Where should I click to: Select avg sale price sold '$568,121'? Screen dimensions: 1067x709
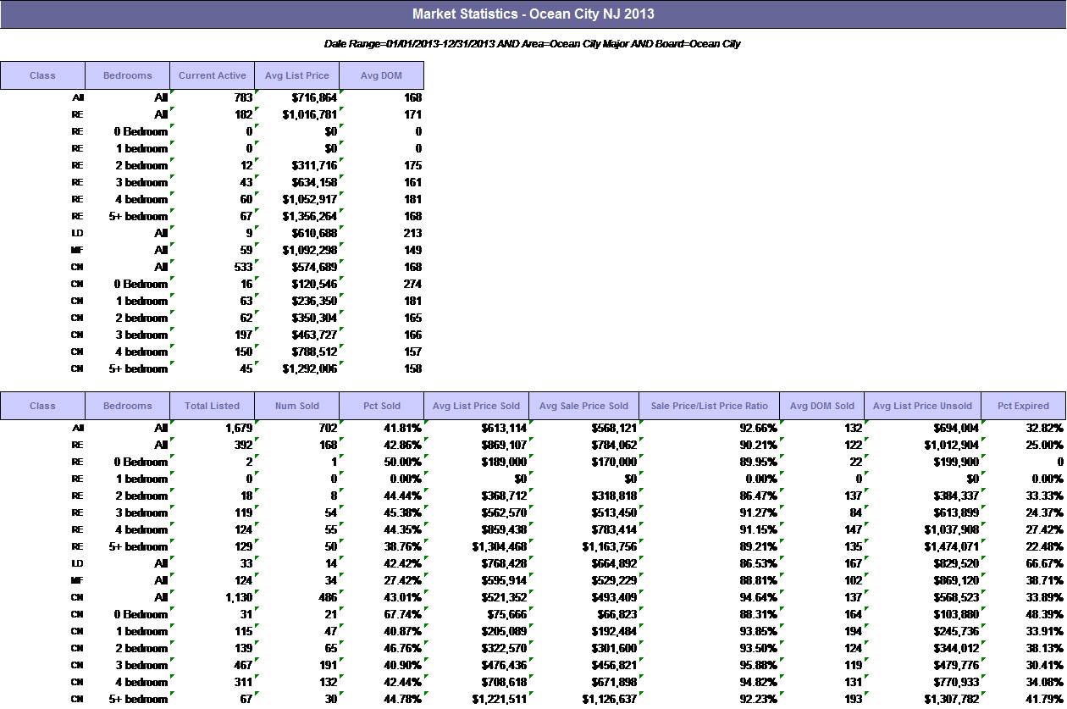pyautogui.click(x=613, y=428)
